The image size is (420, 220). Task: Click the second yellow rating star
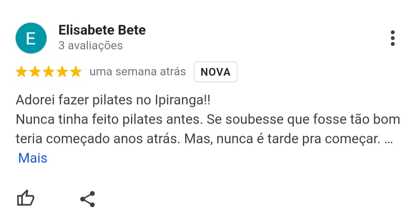[x=35, y=72]
